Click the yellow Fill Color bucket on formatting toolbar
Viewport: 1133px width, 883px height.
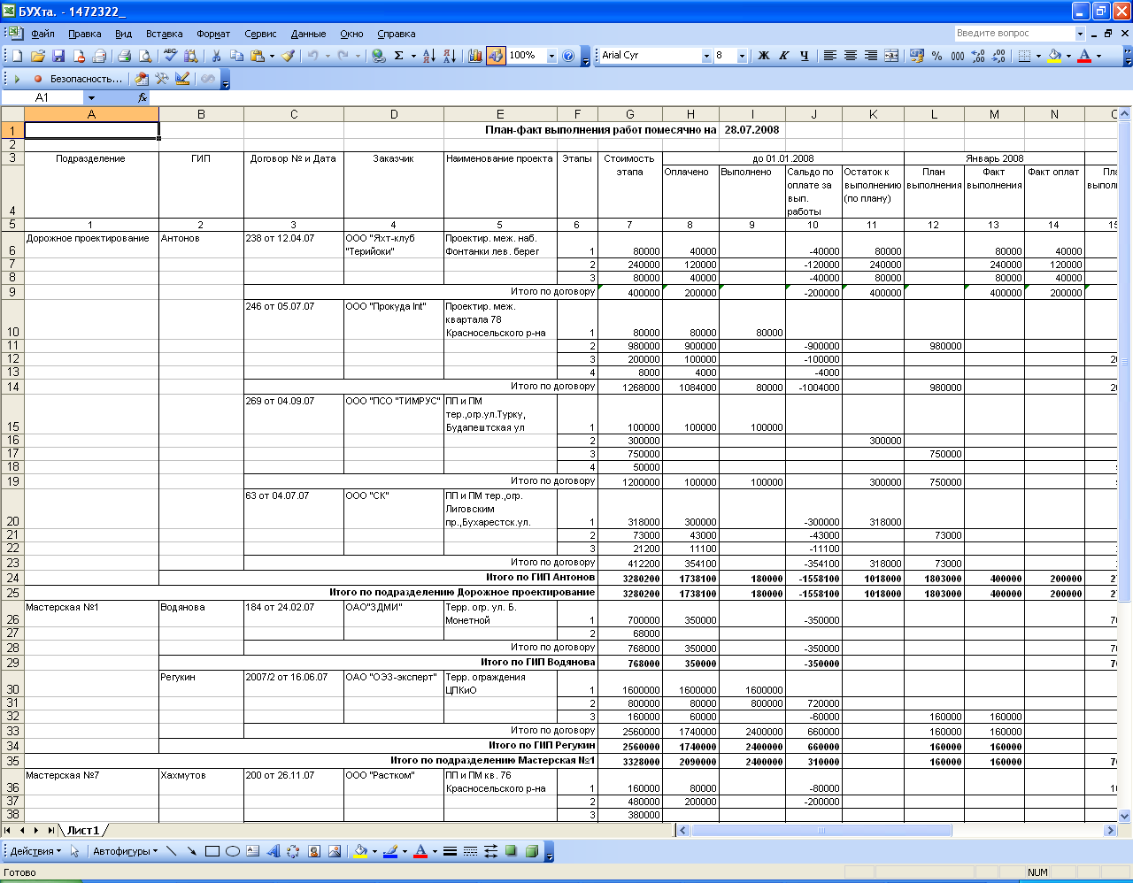point(1054,56)
